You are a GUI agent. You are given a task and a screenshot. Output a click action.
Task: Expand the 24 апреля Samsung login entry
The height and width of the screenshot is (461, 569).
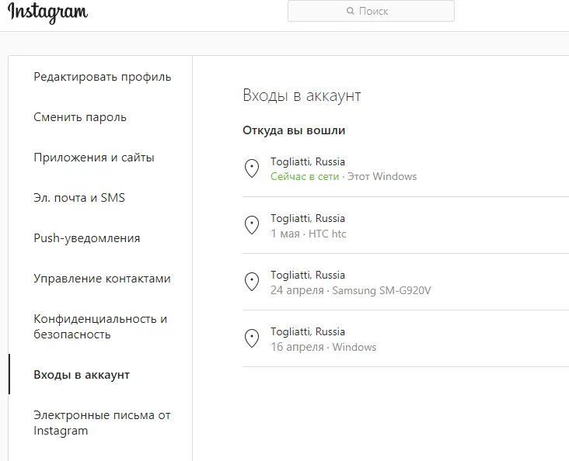[x=406, y=282]
